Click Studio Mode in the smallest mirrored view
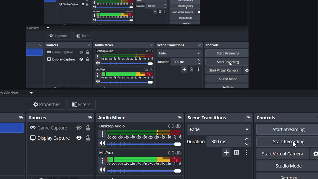Image resolution: width=318 pixels, height=179 pixels. click(185, 18)
